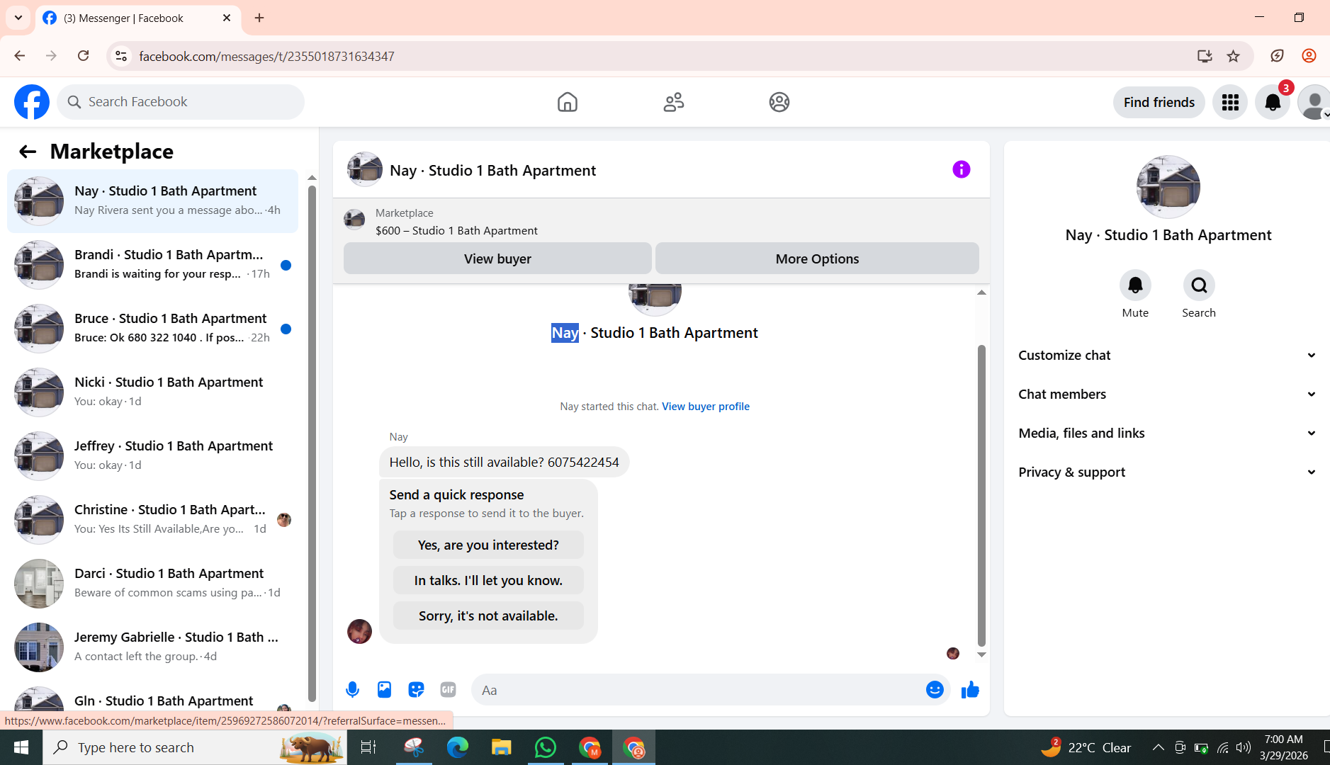Click the Facebook logo icon

click(32, 102)
